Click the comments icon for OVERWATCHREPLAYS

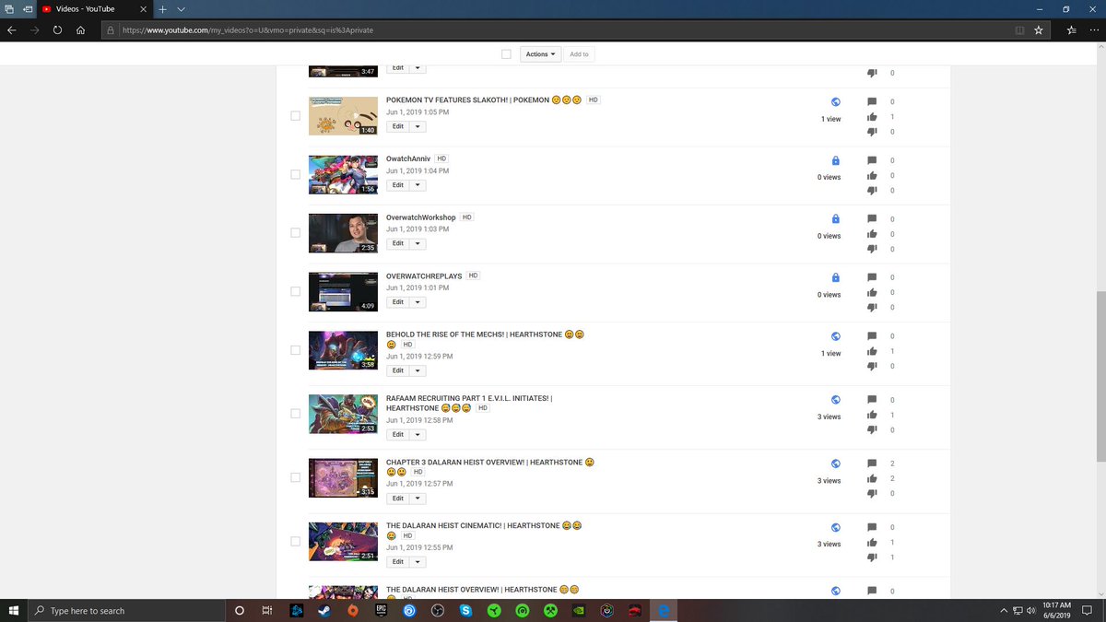[872, 277]
